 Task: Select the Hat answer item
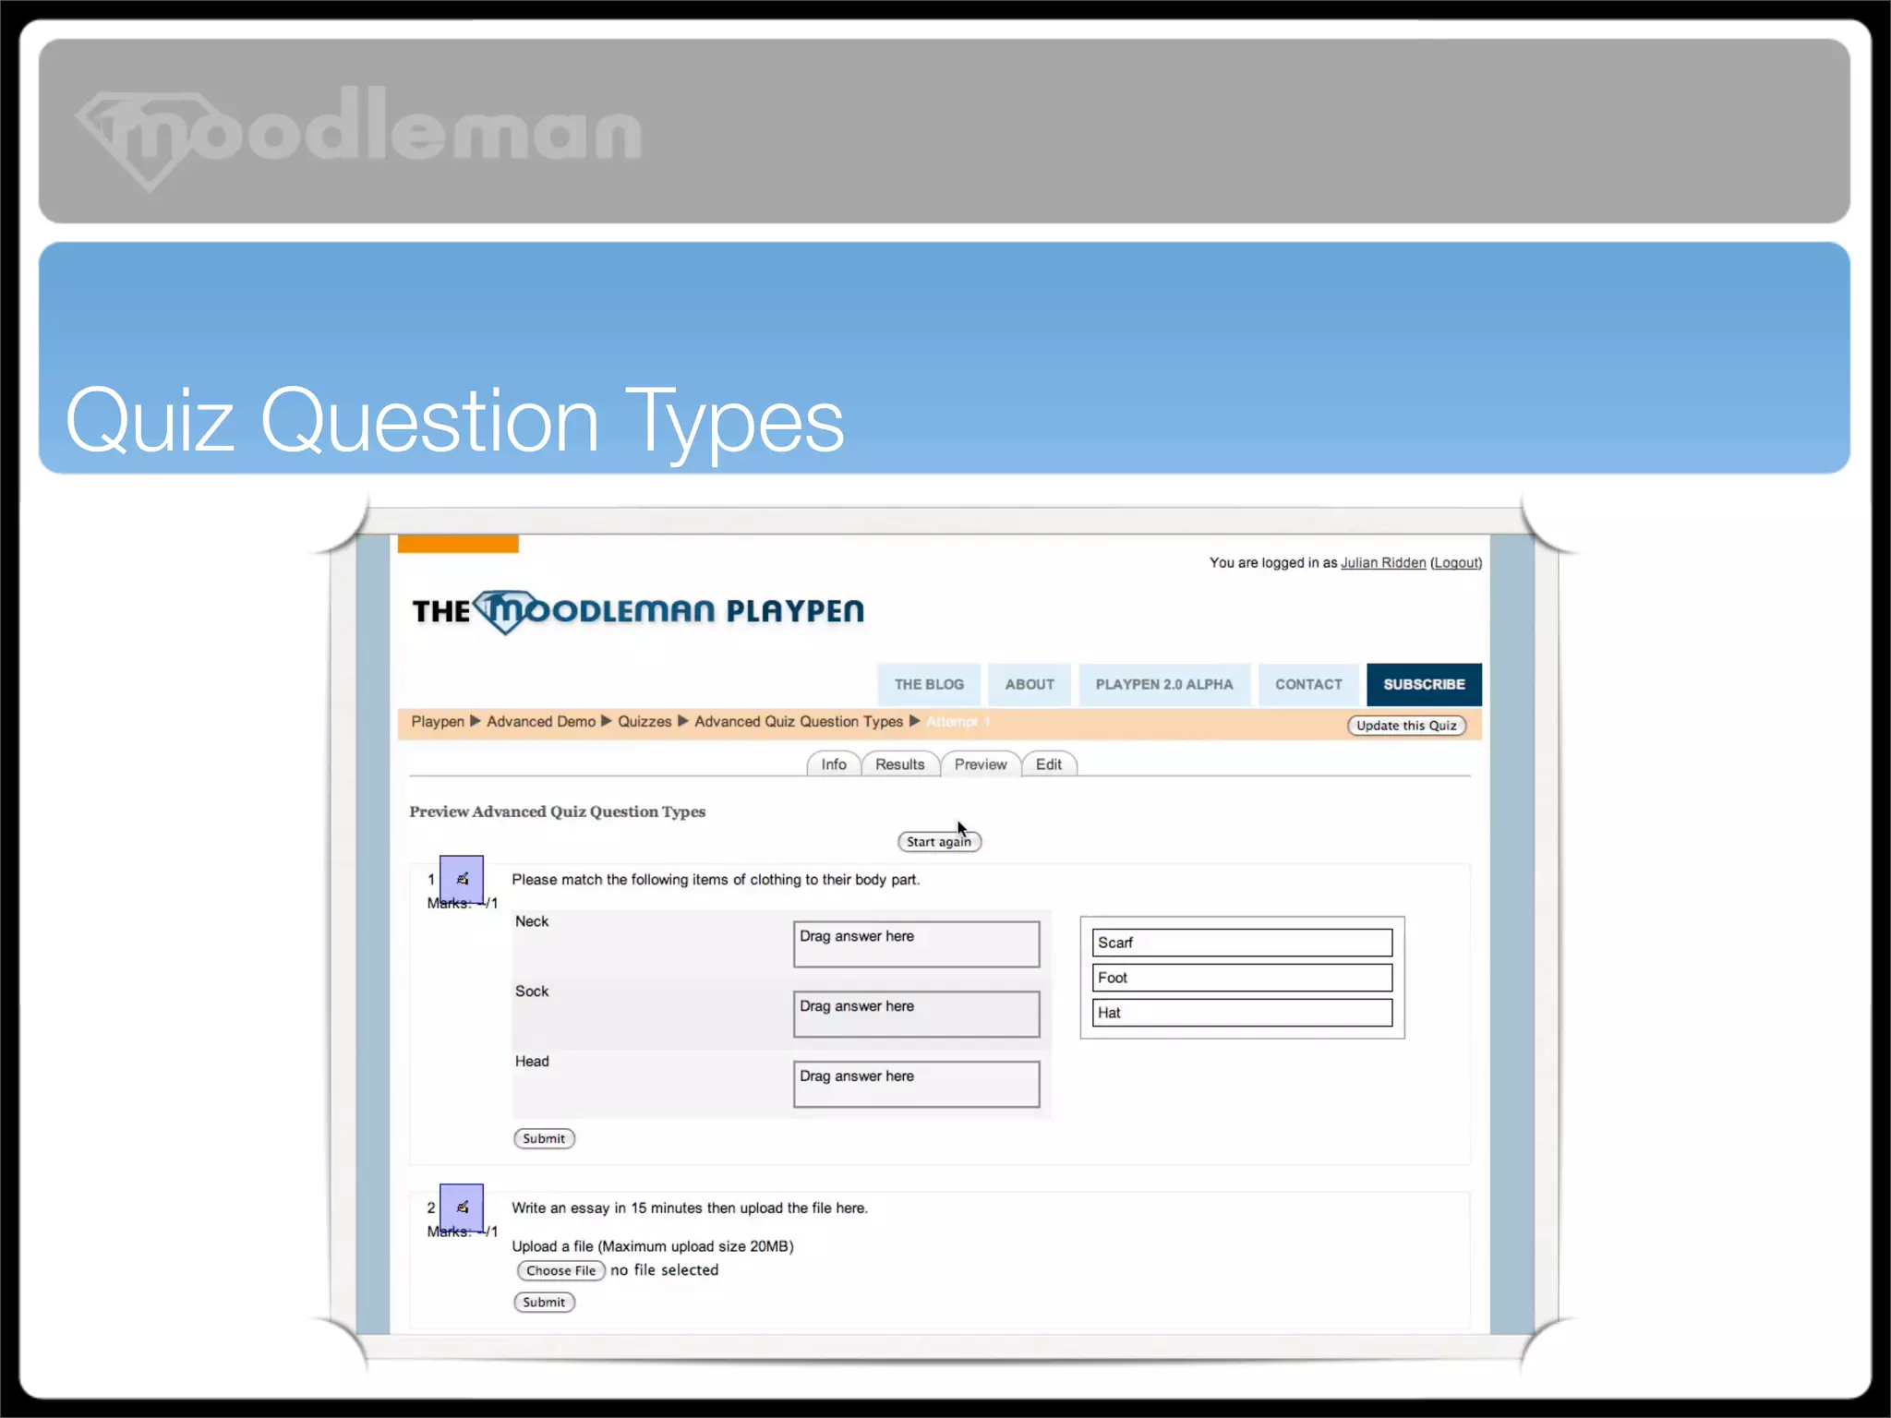click(x=1242, y=1013)
